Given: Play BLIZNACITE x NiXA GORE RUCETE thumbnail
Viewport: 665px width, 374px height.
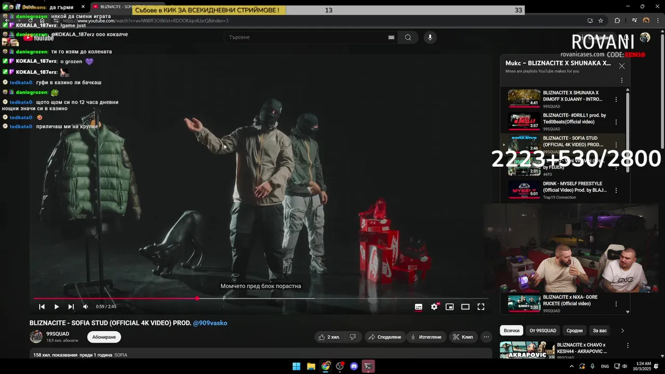Looking at the screenshot, I should tap(524, 303).
